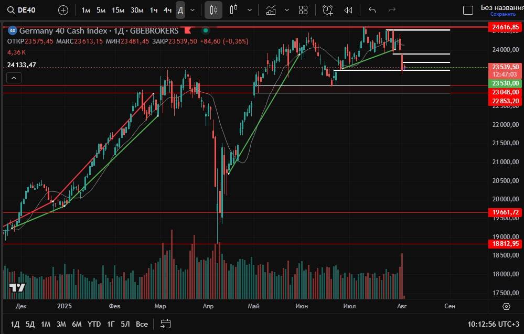This screenshot has height=334, width=524.
Task: Click the Undo arrow icon
Action: pos(372,10)
